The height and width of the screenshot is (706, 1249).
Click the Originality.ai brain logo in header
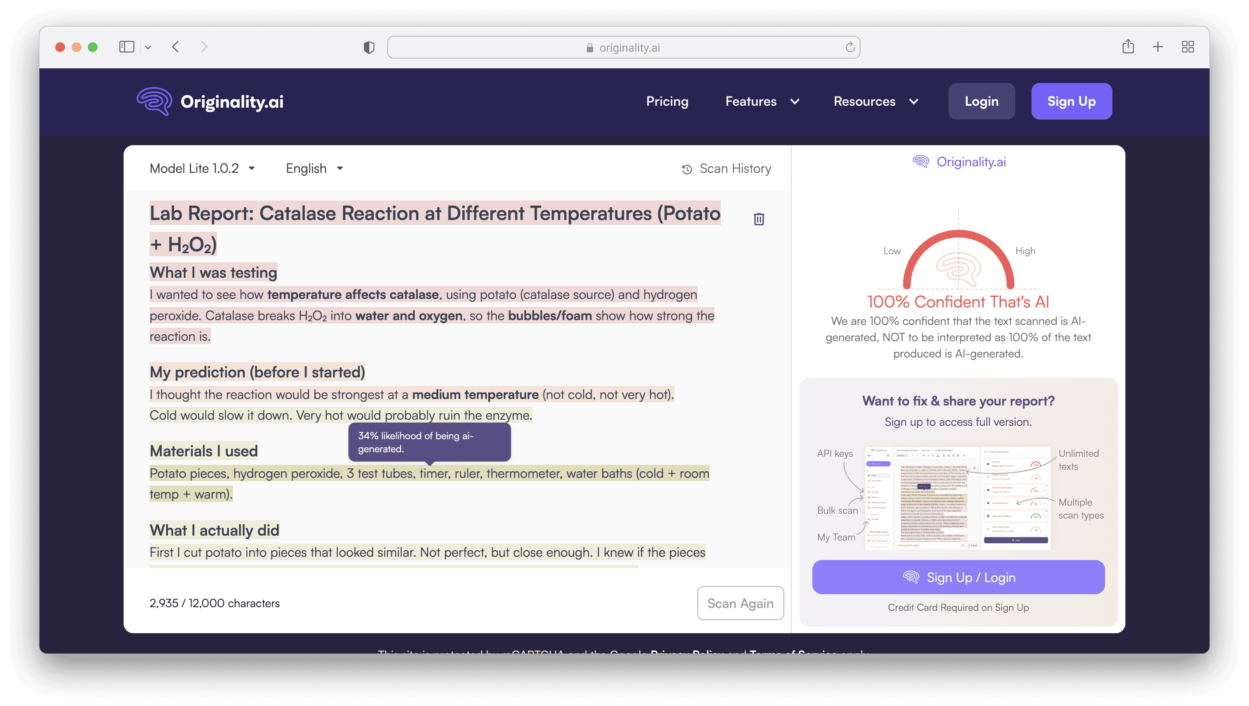click(154, 101)
